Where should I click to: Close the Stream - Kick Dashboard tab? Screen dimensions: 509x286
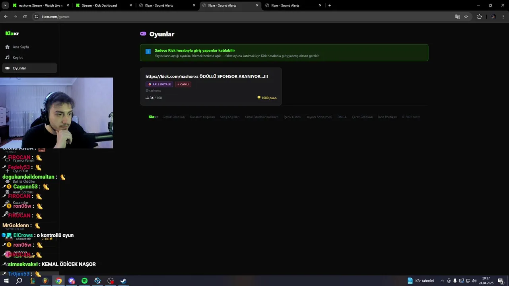point(131,6)
